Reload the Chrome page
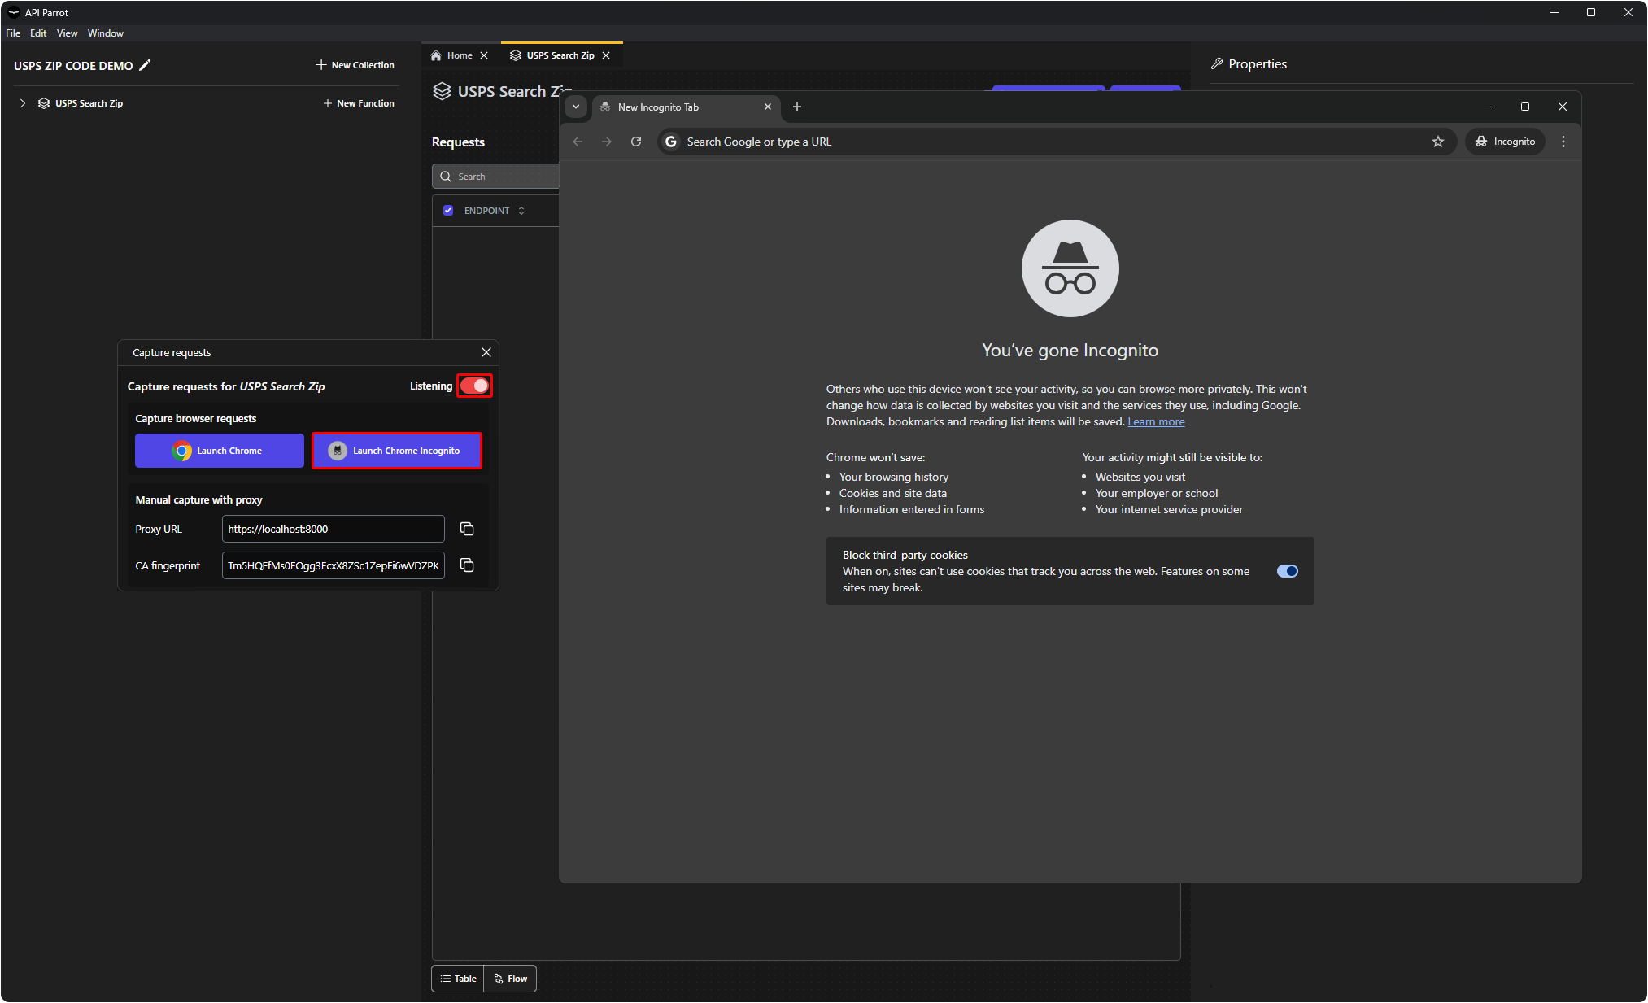 click(636, 142)
